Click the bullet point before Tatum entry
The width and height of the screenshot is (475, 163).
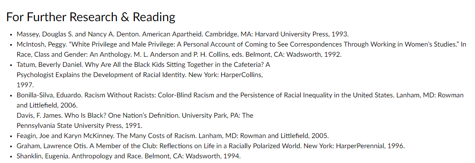(11, 65)
